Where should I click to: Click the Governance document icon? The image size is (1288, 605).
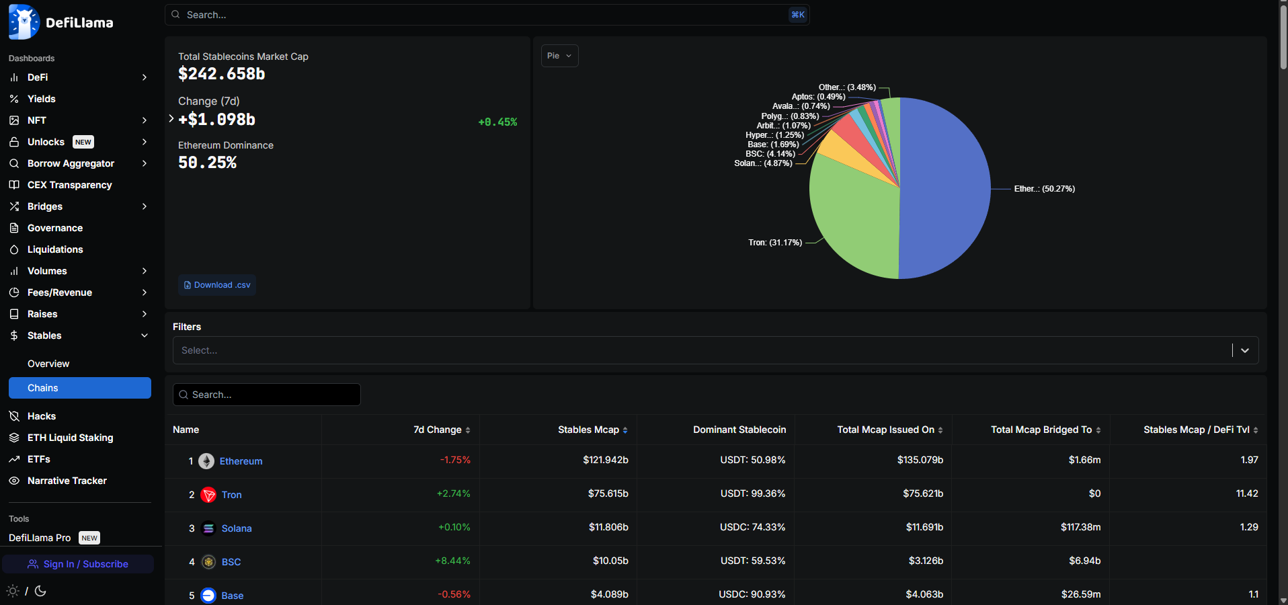click(14, 228)
